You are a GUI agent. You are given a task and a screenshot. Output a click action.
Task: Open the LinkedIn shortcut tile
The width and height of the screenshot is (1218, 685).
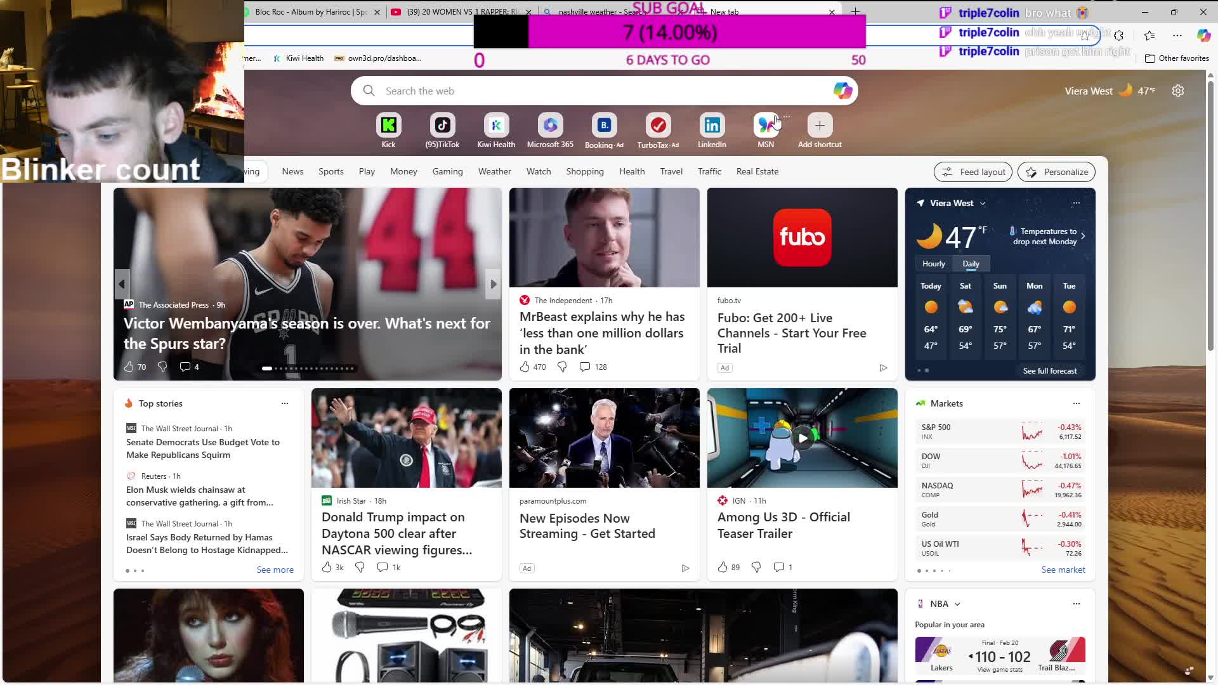point(712,126)
